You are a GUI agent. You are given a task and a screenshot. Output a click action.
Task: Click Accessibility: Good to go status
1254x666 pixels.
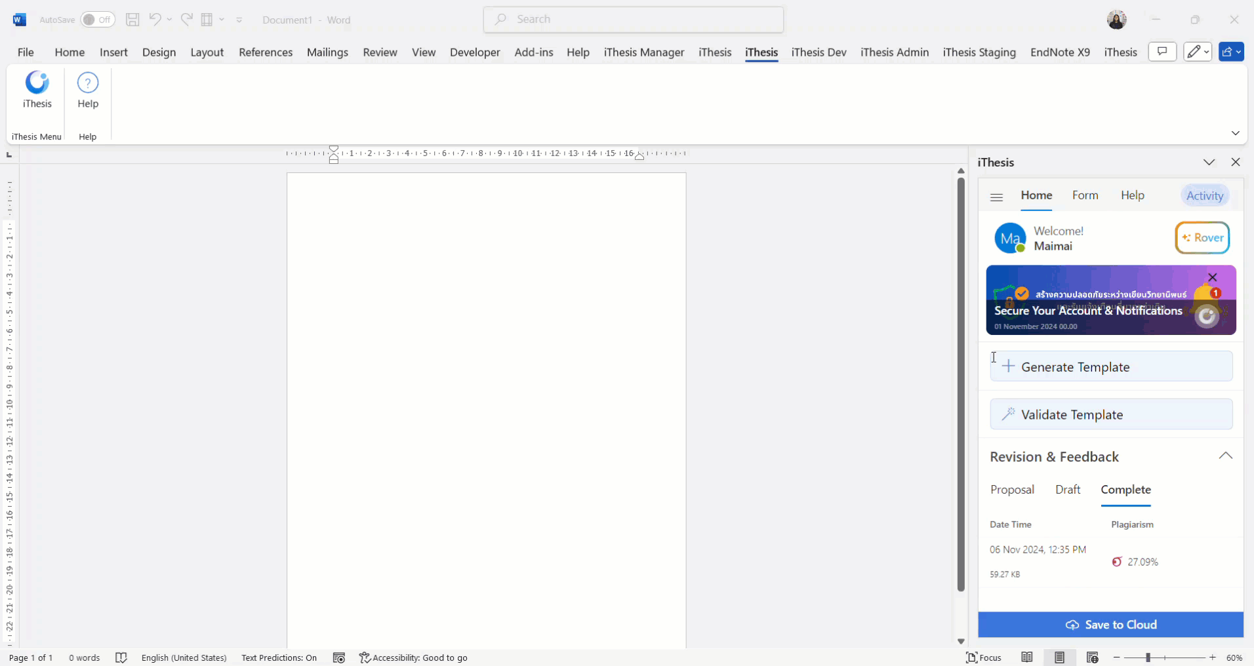414,657
